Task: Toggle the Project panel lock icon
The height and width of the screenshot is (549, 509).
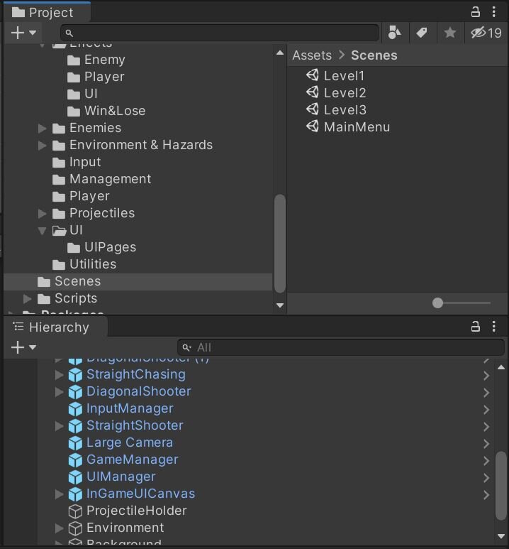Action: [x=476, y=12]
